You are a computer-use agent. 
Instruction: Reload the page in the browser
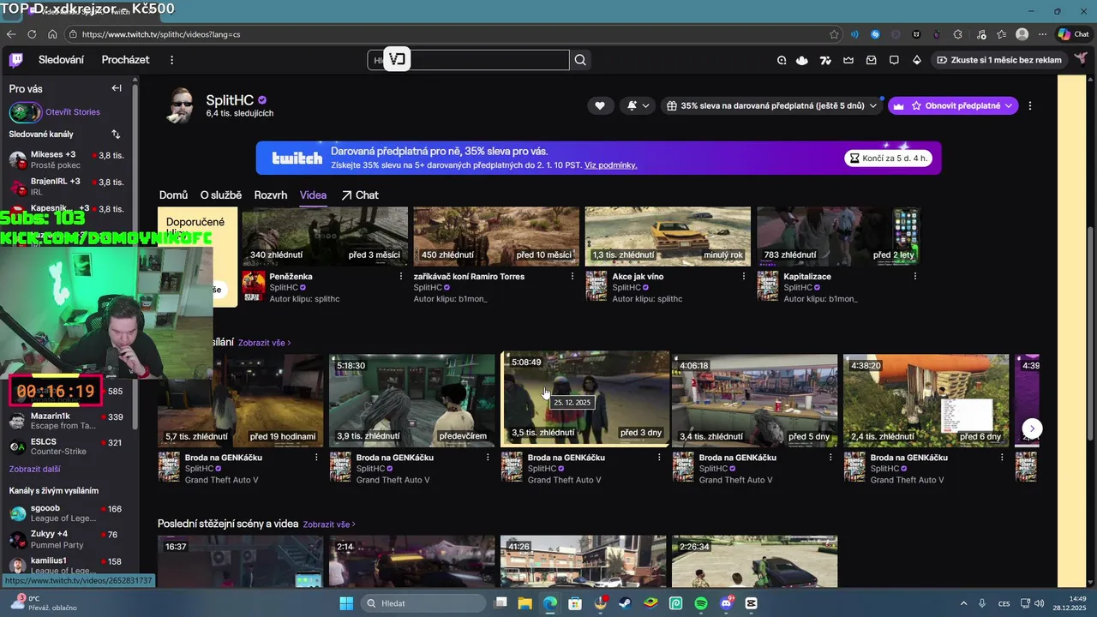click(x=32, y=34)
